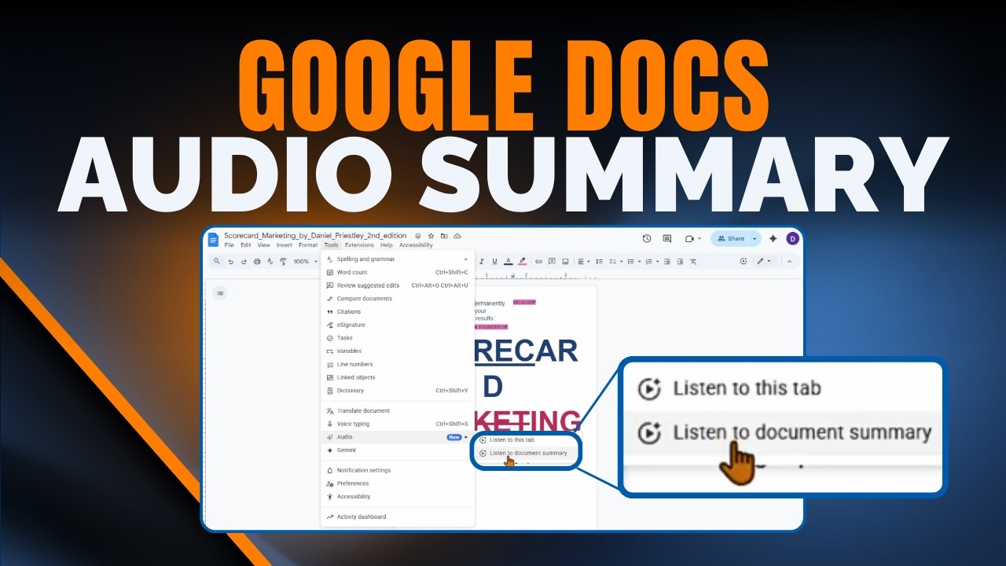Open the purple D account avatar
This screenshot has height=566, width=1006.
click(x=792, y=239)
